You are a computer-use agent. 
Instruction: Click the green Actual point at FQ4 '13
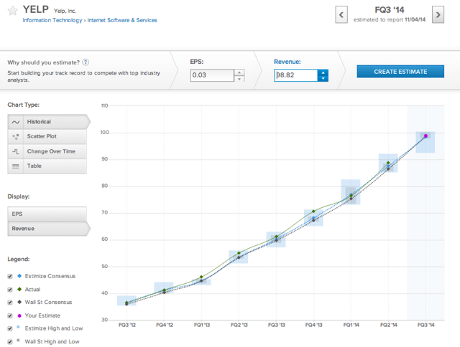pos(313,211)
